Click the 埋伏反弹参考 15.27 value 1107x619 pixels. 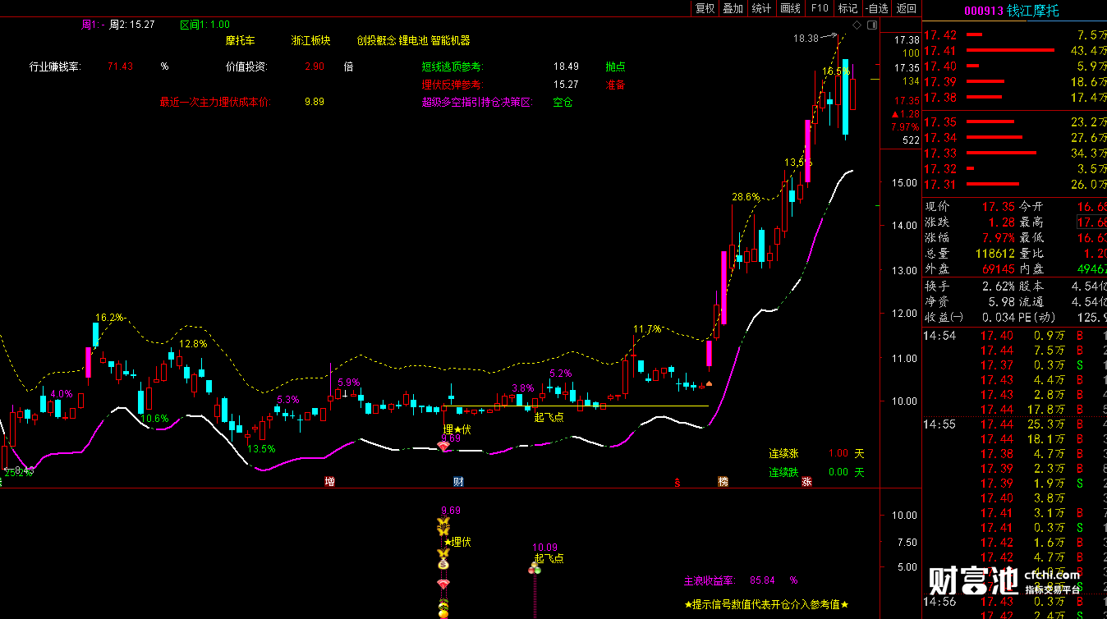566,85
